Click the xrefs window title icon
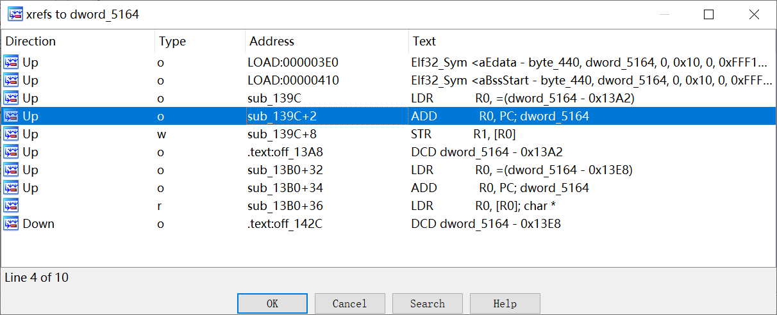The image size is (777, 315). point(15,14)
